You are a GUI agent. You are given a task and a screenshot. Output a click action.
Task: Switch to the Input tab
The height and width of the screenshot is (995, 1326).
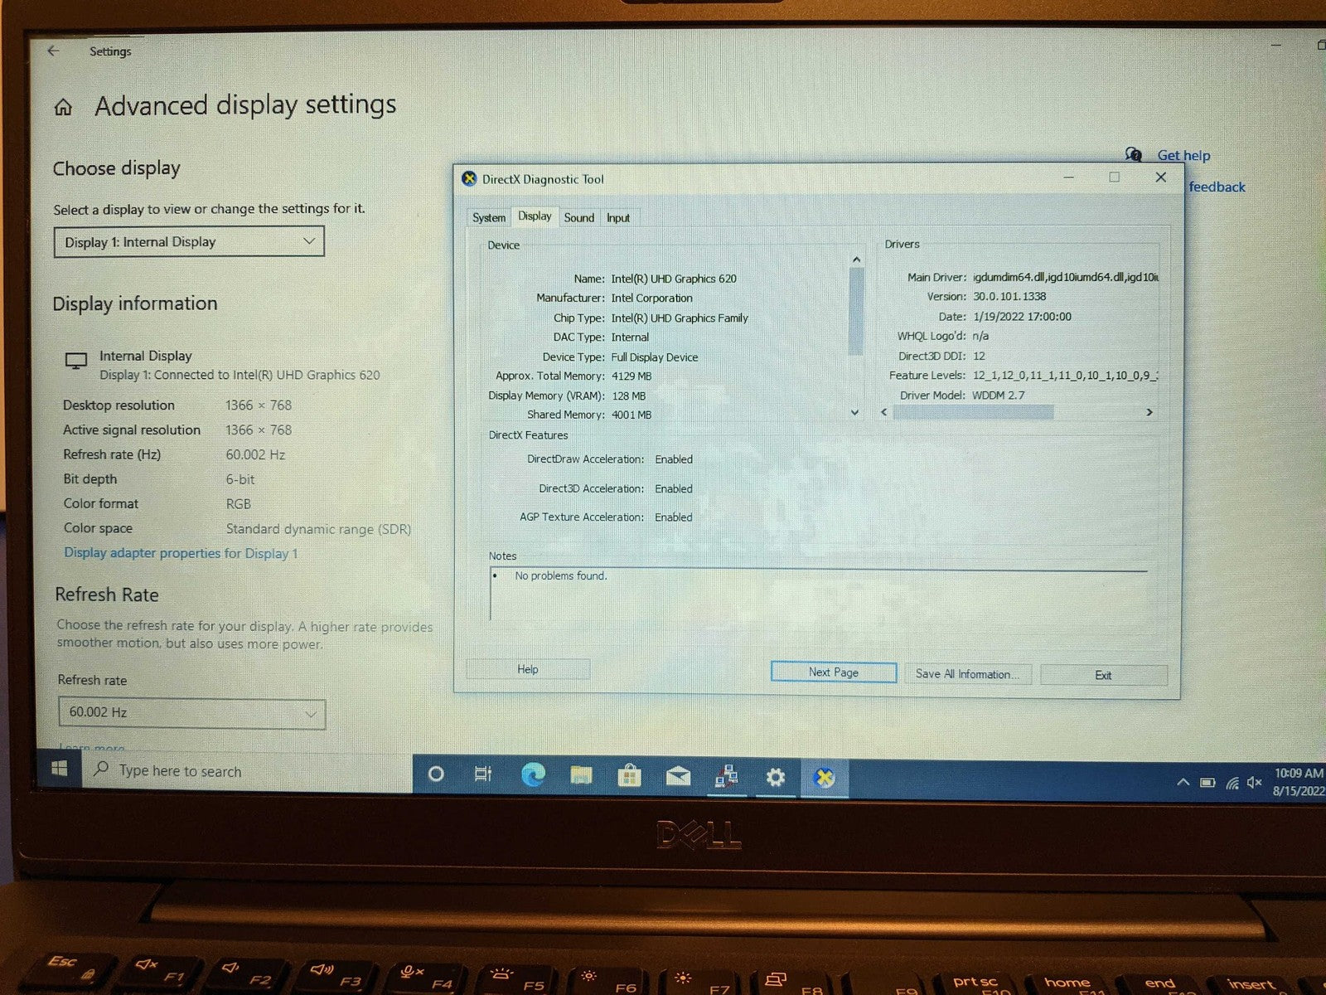618,217
